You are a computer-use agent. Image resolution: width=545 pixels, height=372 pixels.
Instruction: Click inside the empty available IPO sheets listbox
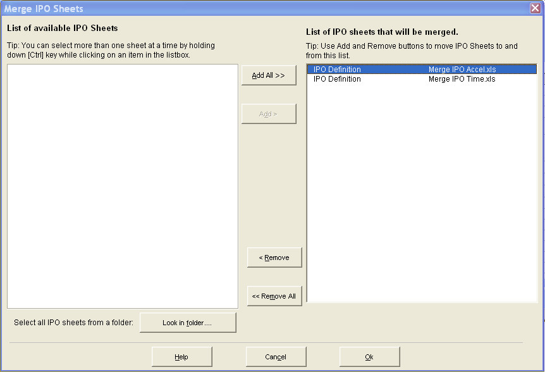pyautogui.click(x=122, y=183)
